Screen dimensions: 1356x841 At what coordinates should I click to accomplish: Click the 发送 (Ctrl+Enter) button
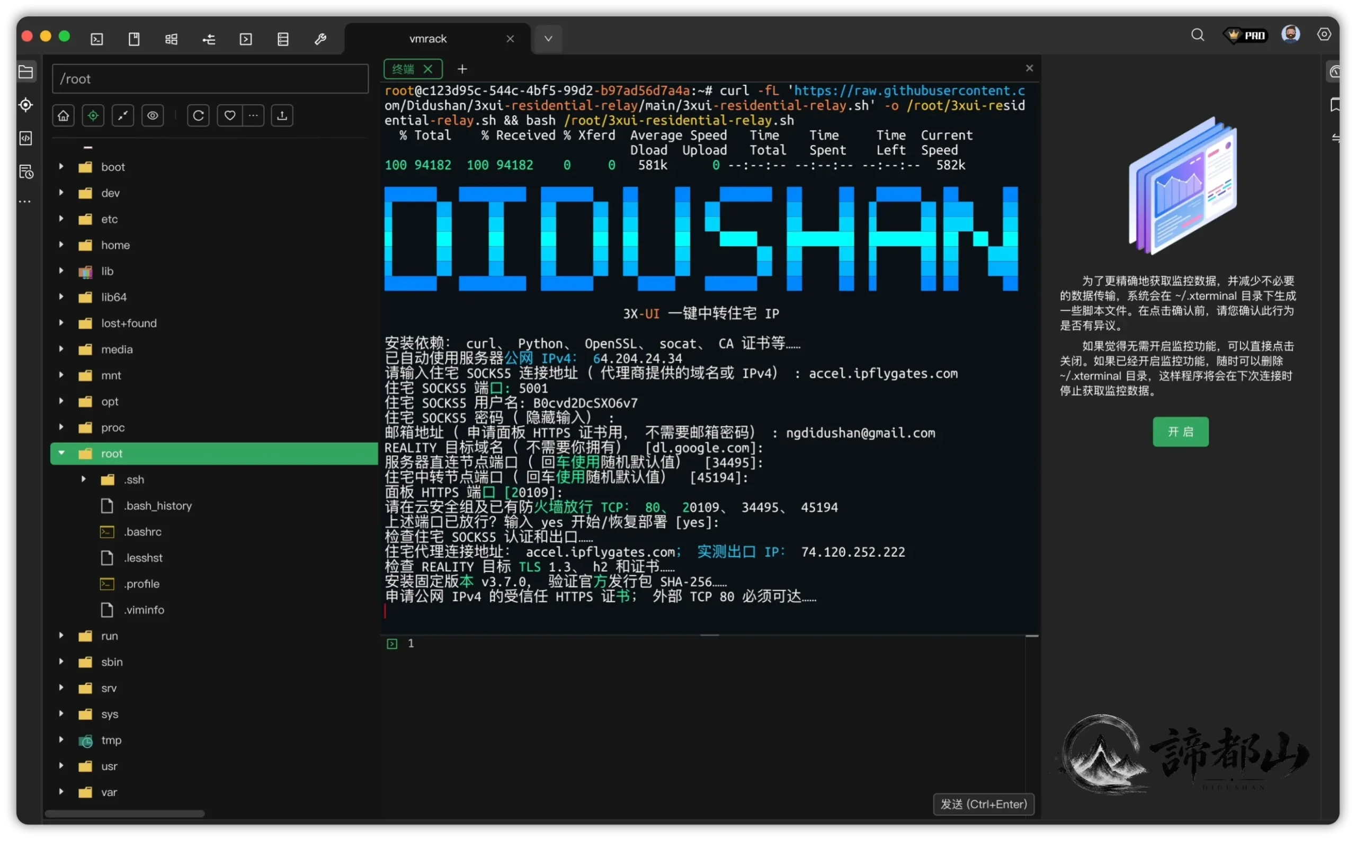[984, 805]
